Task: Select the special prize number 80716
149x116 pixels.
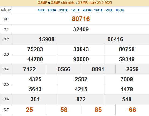Action: (81, 19)
